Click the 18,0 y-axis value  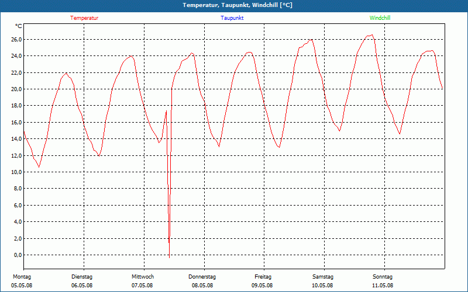(x=16, y=106)
